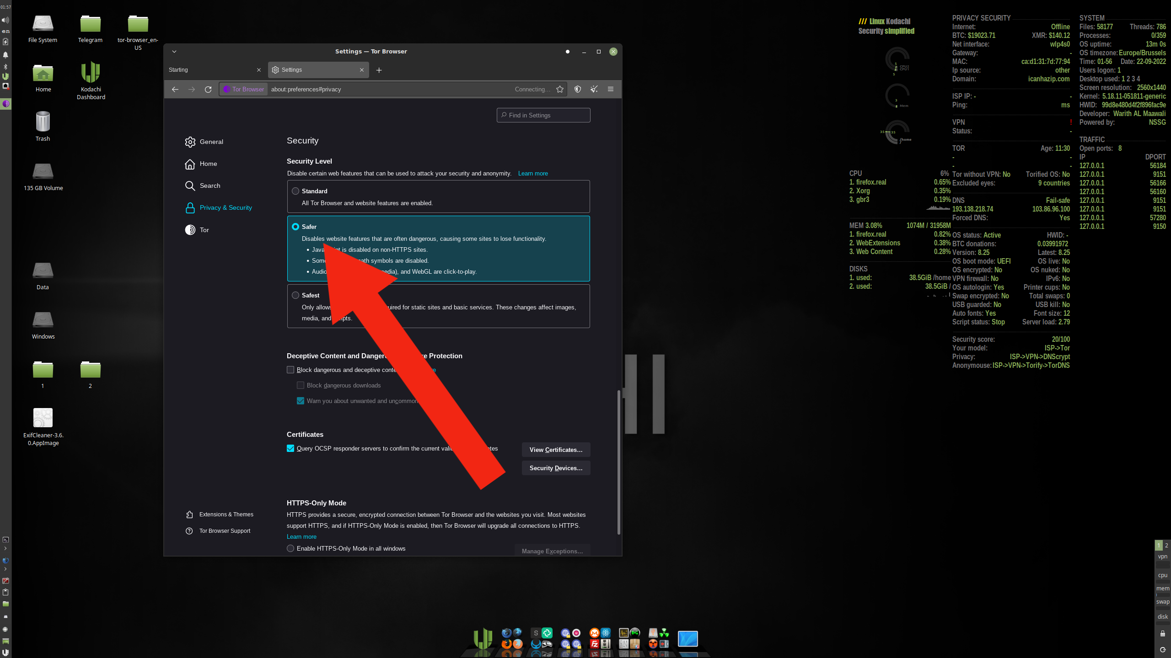
Task: Bookmark this page with the star icon
Action: pos(560,89)
